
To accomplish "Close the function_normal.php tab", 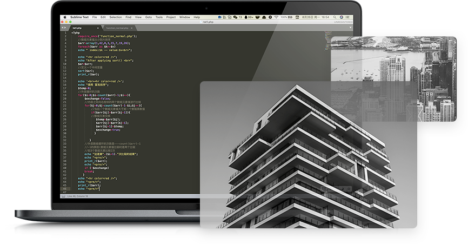I will pyautogui.click(x=132, y=28).
